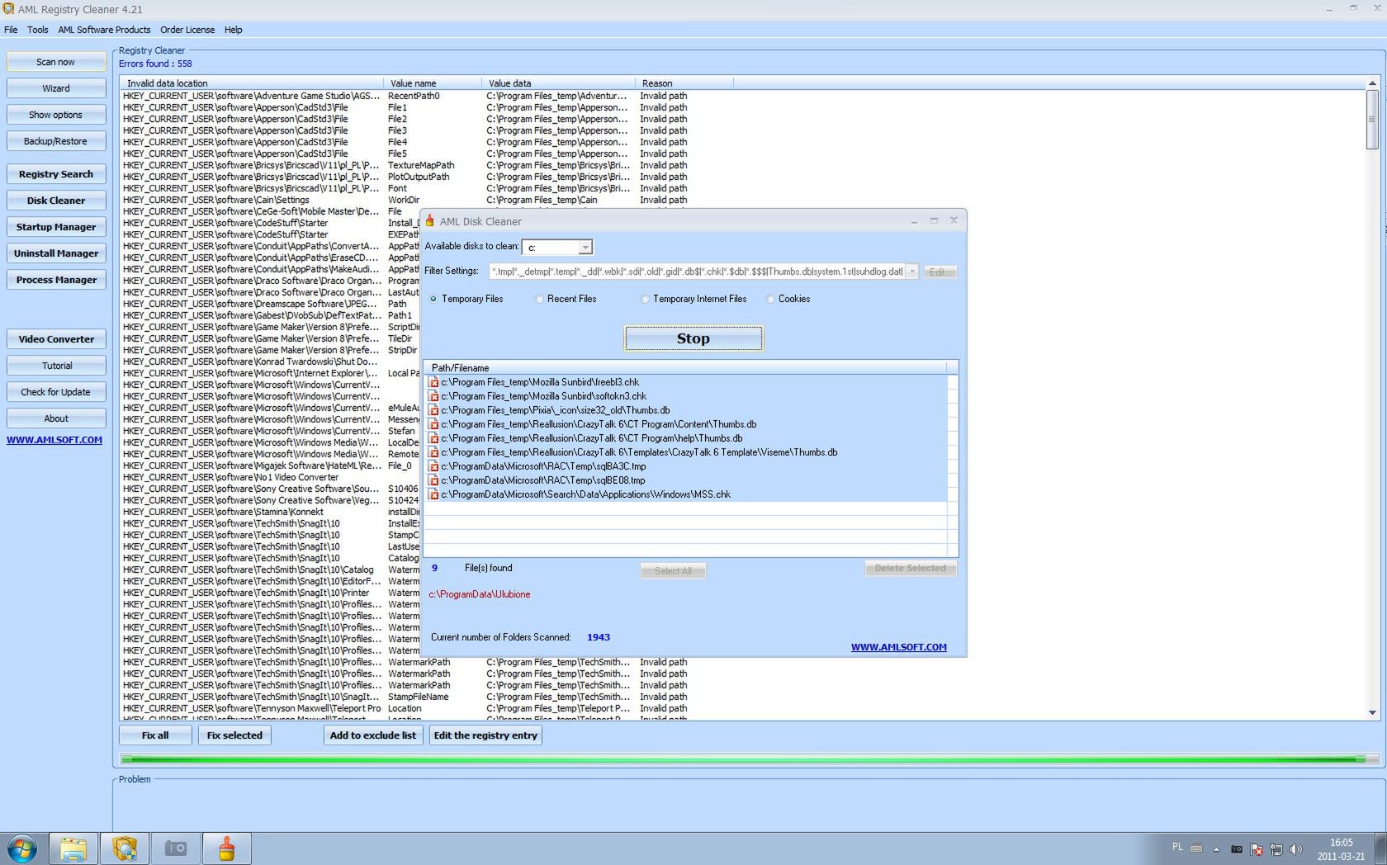
Task: Open the Tutorial
Action: [x=56, y=366]
